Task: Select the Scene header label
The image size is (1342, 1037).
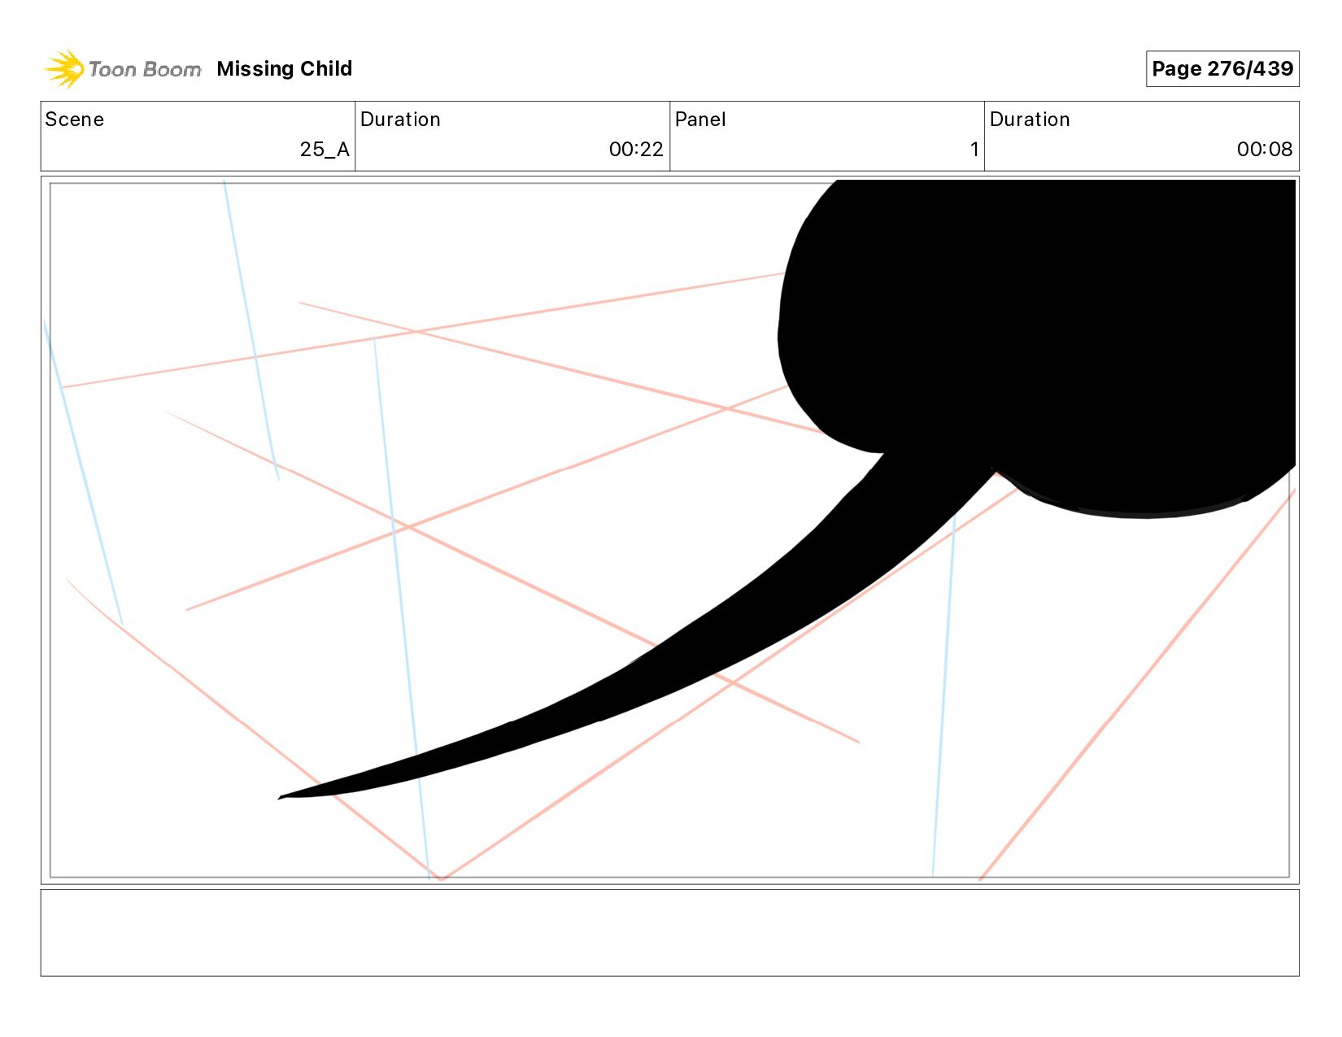Action: (x=74, y=119)
